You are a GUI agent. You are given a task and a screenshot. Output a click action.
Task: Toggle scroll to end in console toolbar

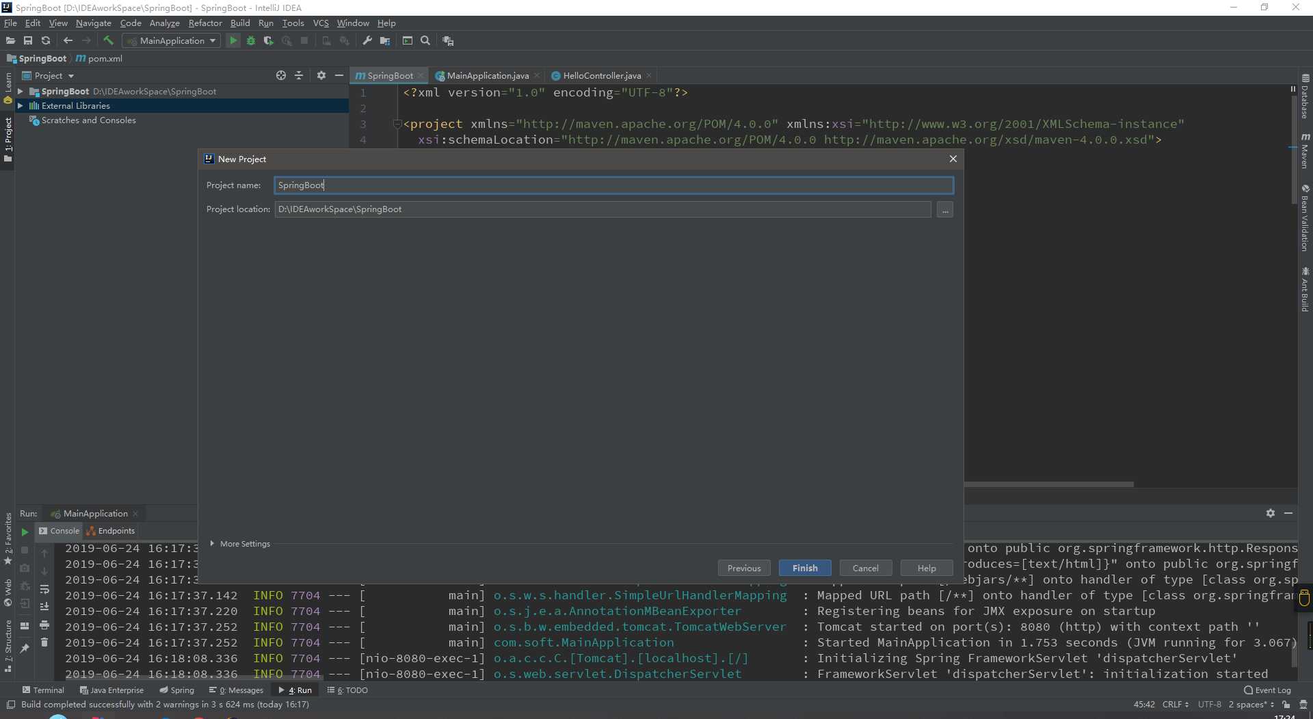point(44,606)
